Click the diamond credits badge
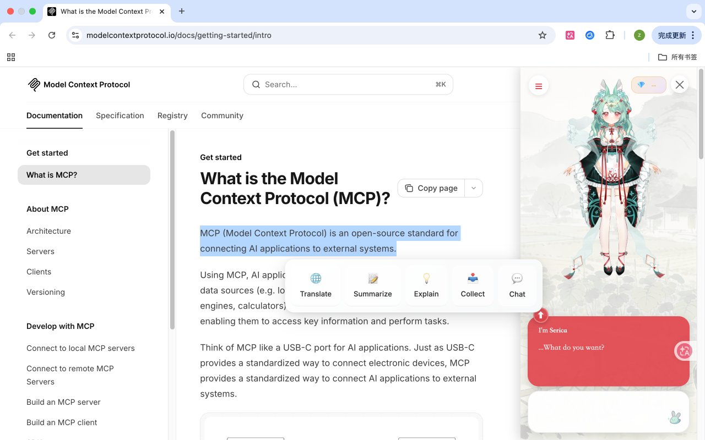The height and width of the screenshot is (440, 705). click(x=649, y=85)
